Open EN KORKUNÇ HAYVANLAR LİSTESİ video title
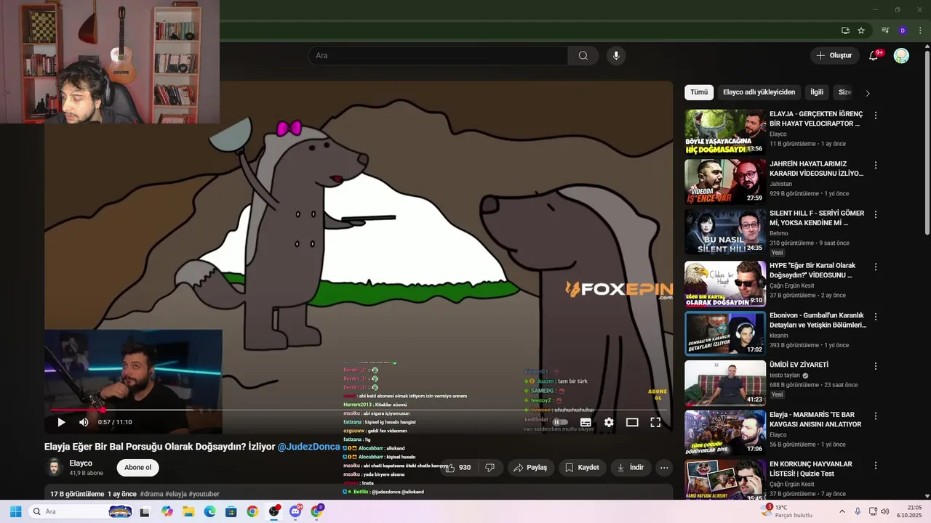Image resolution: width=931 pixels, height=523 pixels. (x=811, y=469)
